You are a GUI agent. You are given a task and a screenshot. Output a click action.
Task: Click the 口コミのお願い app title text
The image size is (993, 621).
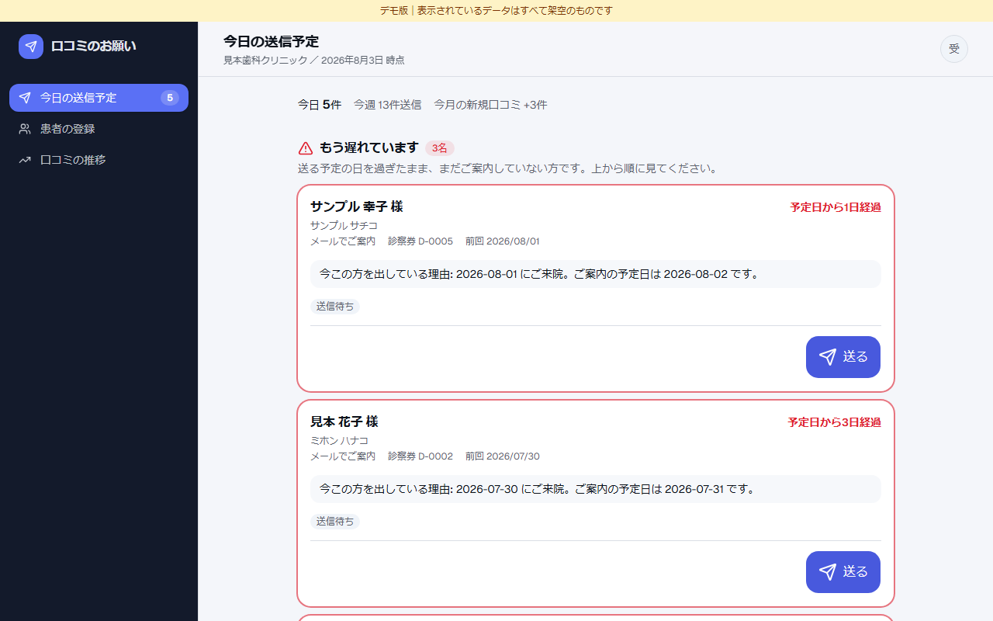(x=94, y=47)
